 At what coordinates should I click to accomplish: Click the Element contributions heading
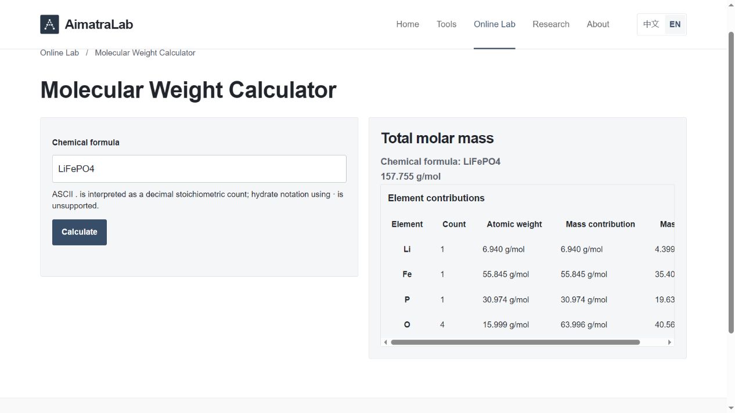point(436,198)
